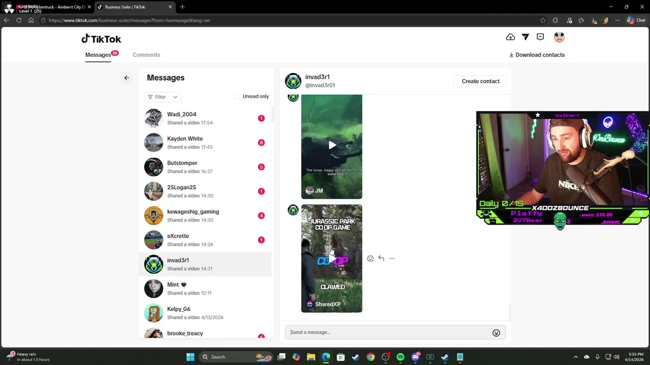
Task: Open the profile avatar in TikTok header
Action: [x=559, y=37]
